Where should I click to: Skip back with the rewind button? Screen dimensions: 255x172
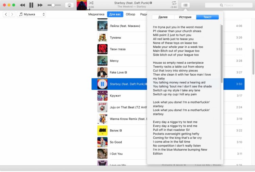pos(22,5)
